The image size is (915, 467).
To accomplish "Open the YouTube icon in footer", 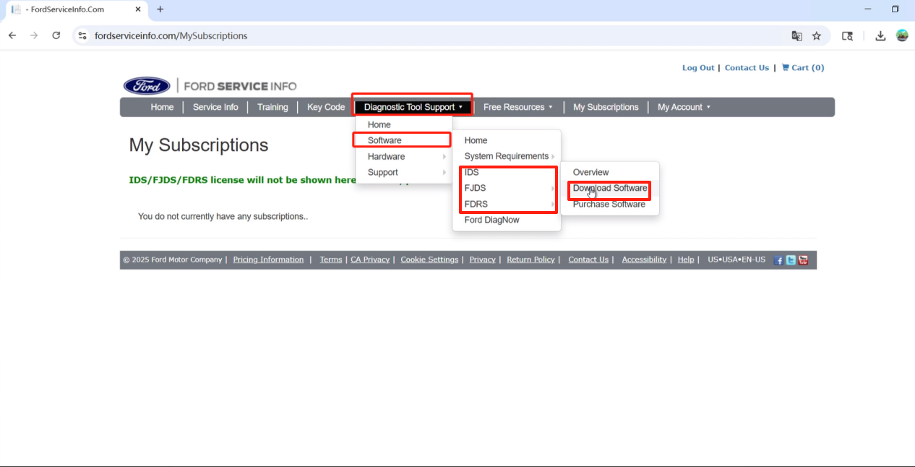I will (x=803, y=260).
